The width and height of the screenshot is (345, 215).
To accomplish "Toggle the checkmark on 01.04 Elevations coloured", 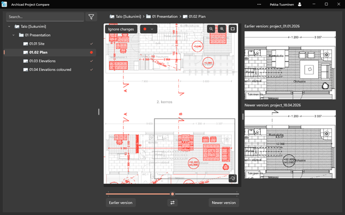I will click(92, 69).
